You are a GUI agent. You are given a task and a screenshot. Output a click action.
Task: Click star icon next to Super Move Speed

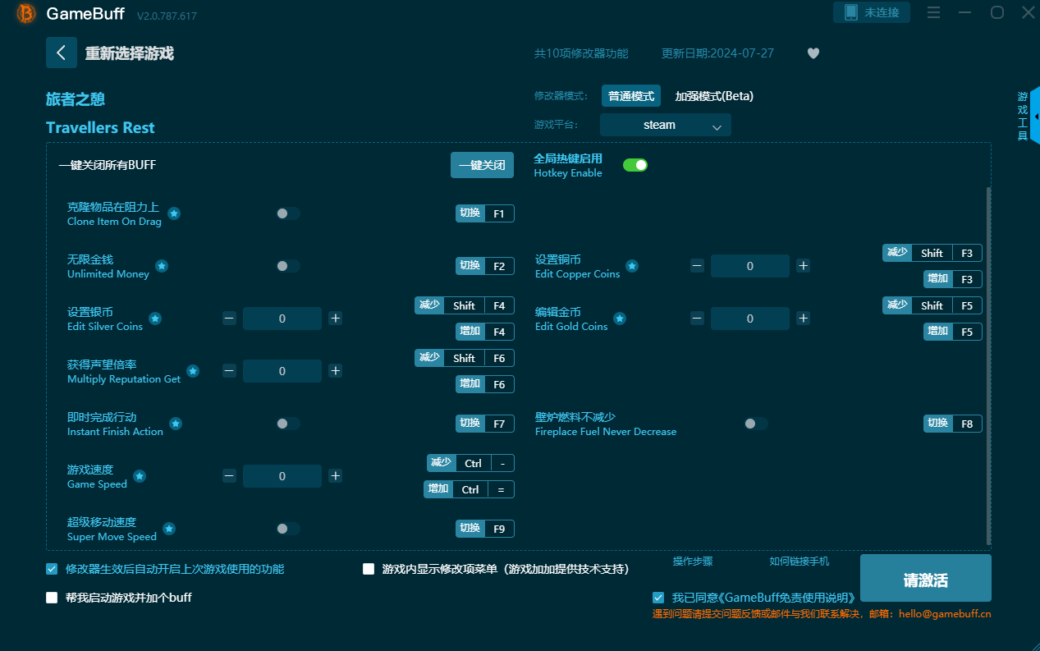point(169,529)
